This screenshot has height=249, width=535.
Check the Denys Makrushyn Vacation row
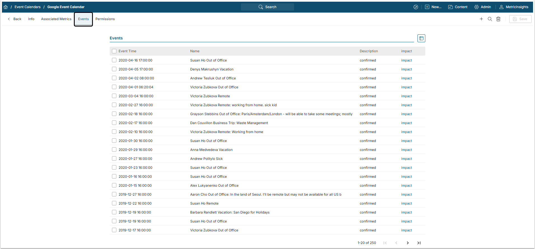(x=114, y=69)
